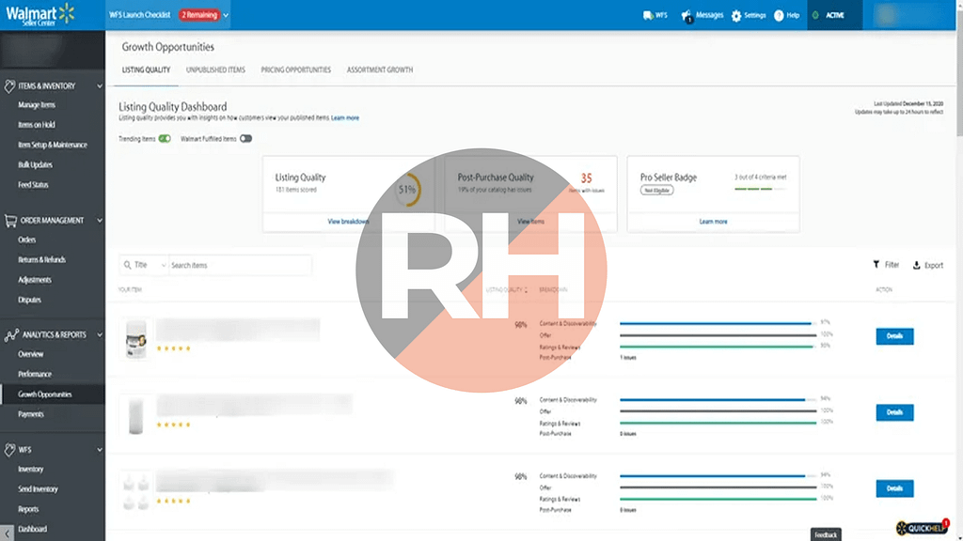Collapse the Items & Inventory section

coord(100,85)
